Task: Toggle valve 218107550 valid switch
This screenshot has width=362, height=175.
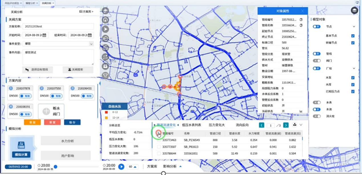Action: [x=56, y=96]
